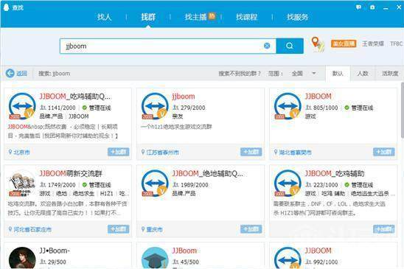Click the 美女直播 orange tag
The height and width of the screenshot is (269, 404).
click(x=344, y=43)
